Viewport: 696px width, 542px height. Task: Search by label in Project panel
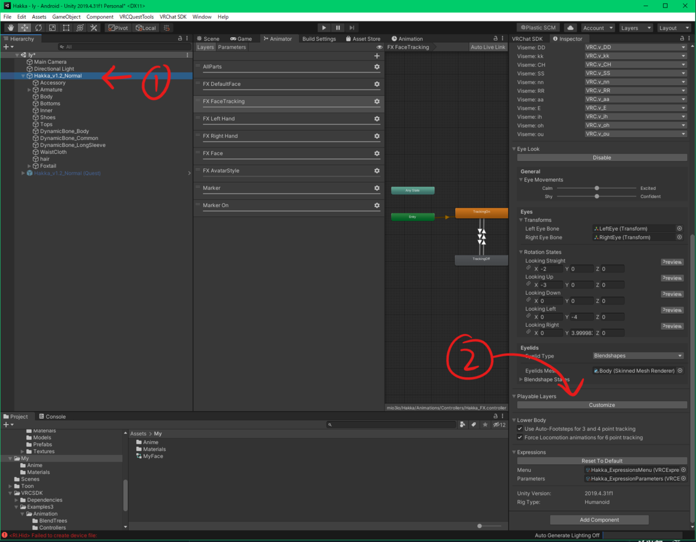click(474, 425)
